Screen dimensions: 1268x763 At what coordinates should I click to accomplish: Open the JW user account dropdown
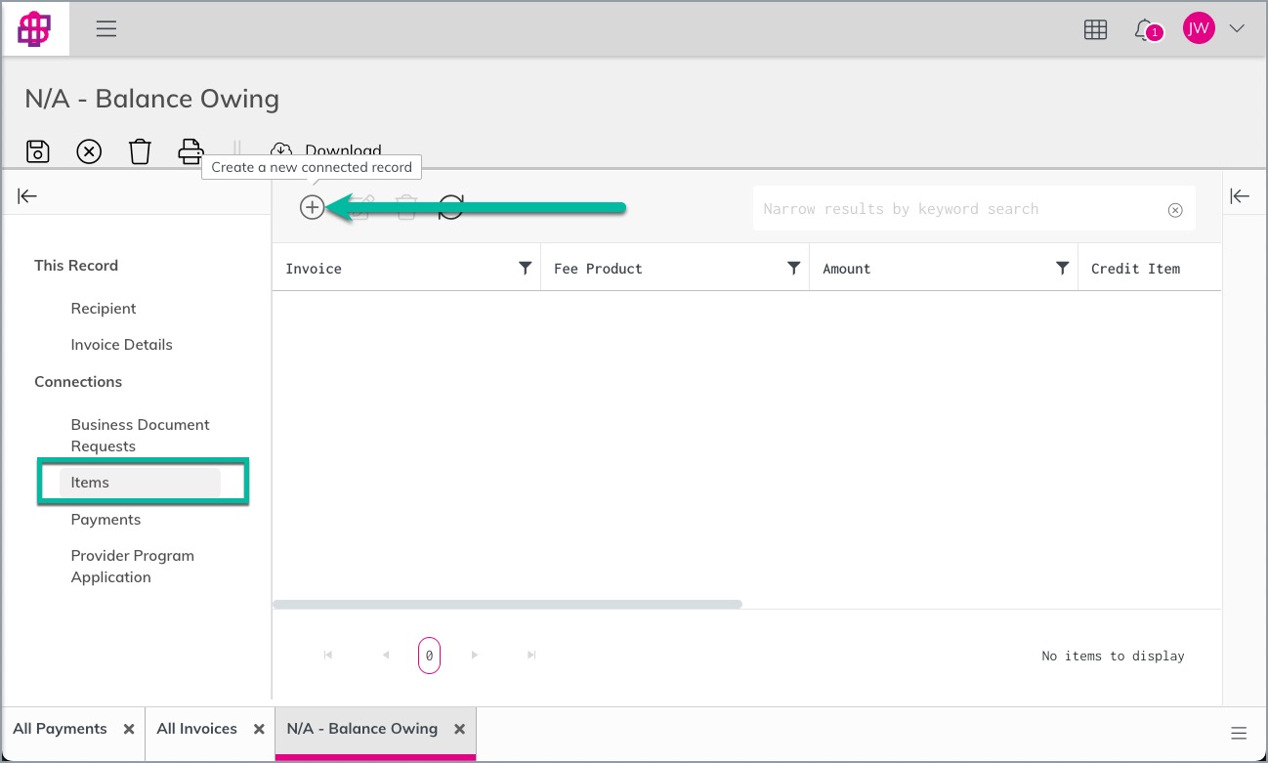click(x=1237, y=28)
